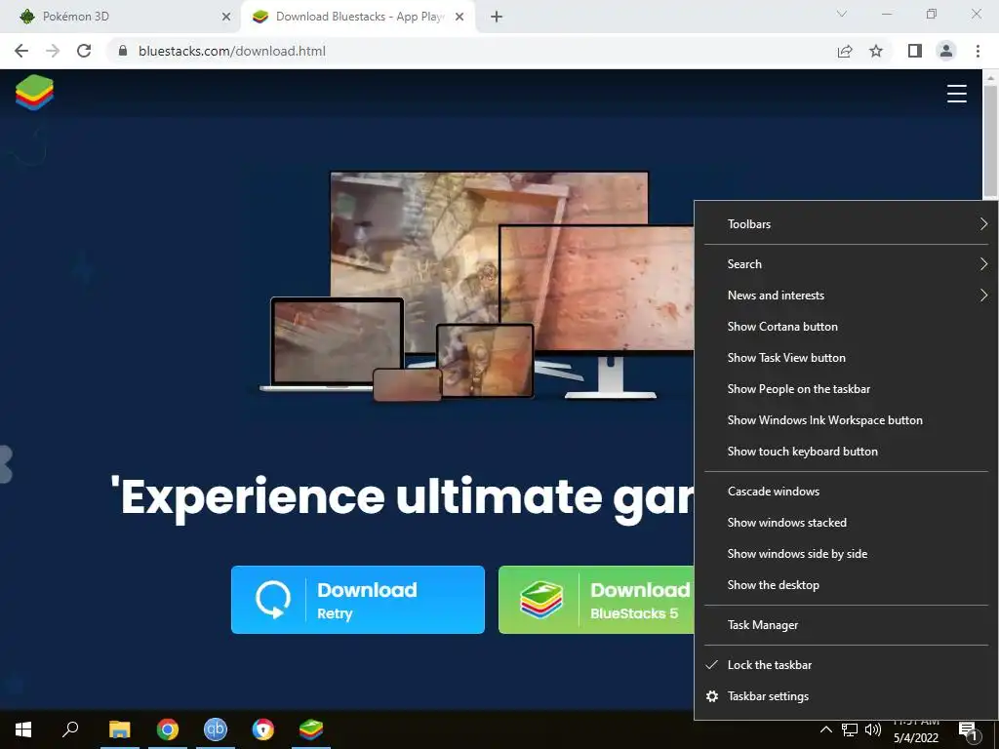The image size is (999, 749).
Task: Close the Download Bluestacks tab
Action: pyautogui.click(x=460, y=17)
